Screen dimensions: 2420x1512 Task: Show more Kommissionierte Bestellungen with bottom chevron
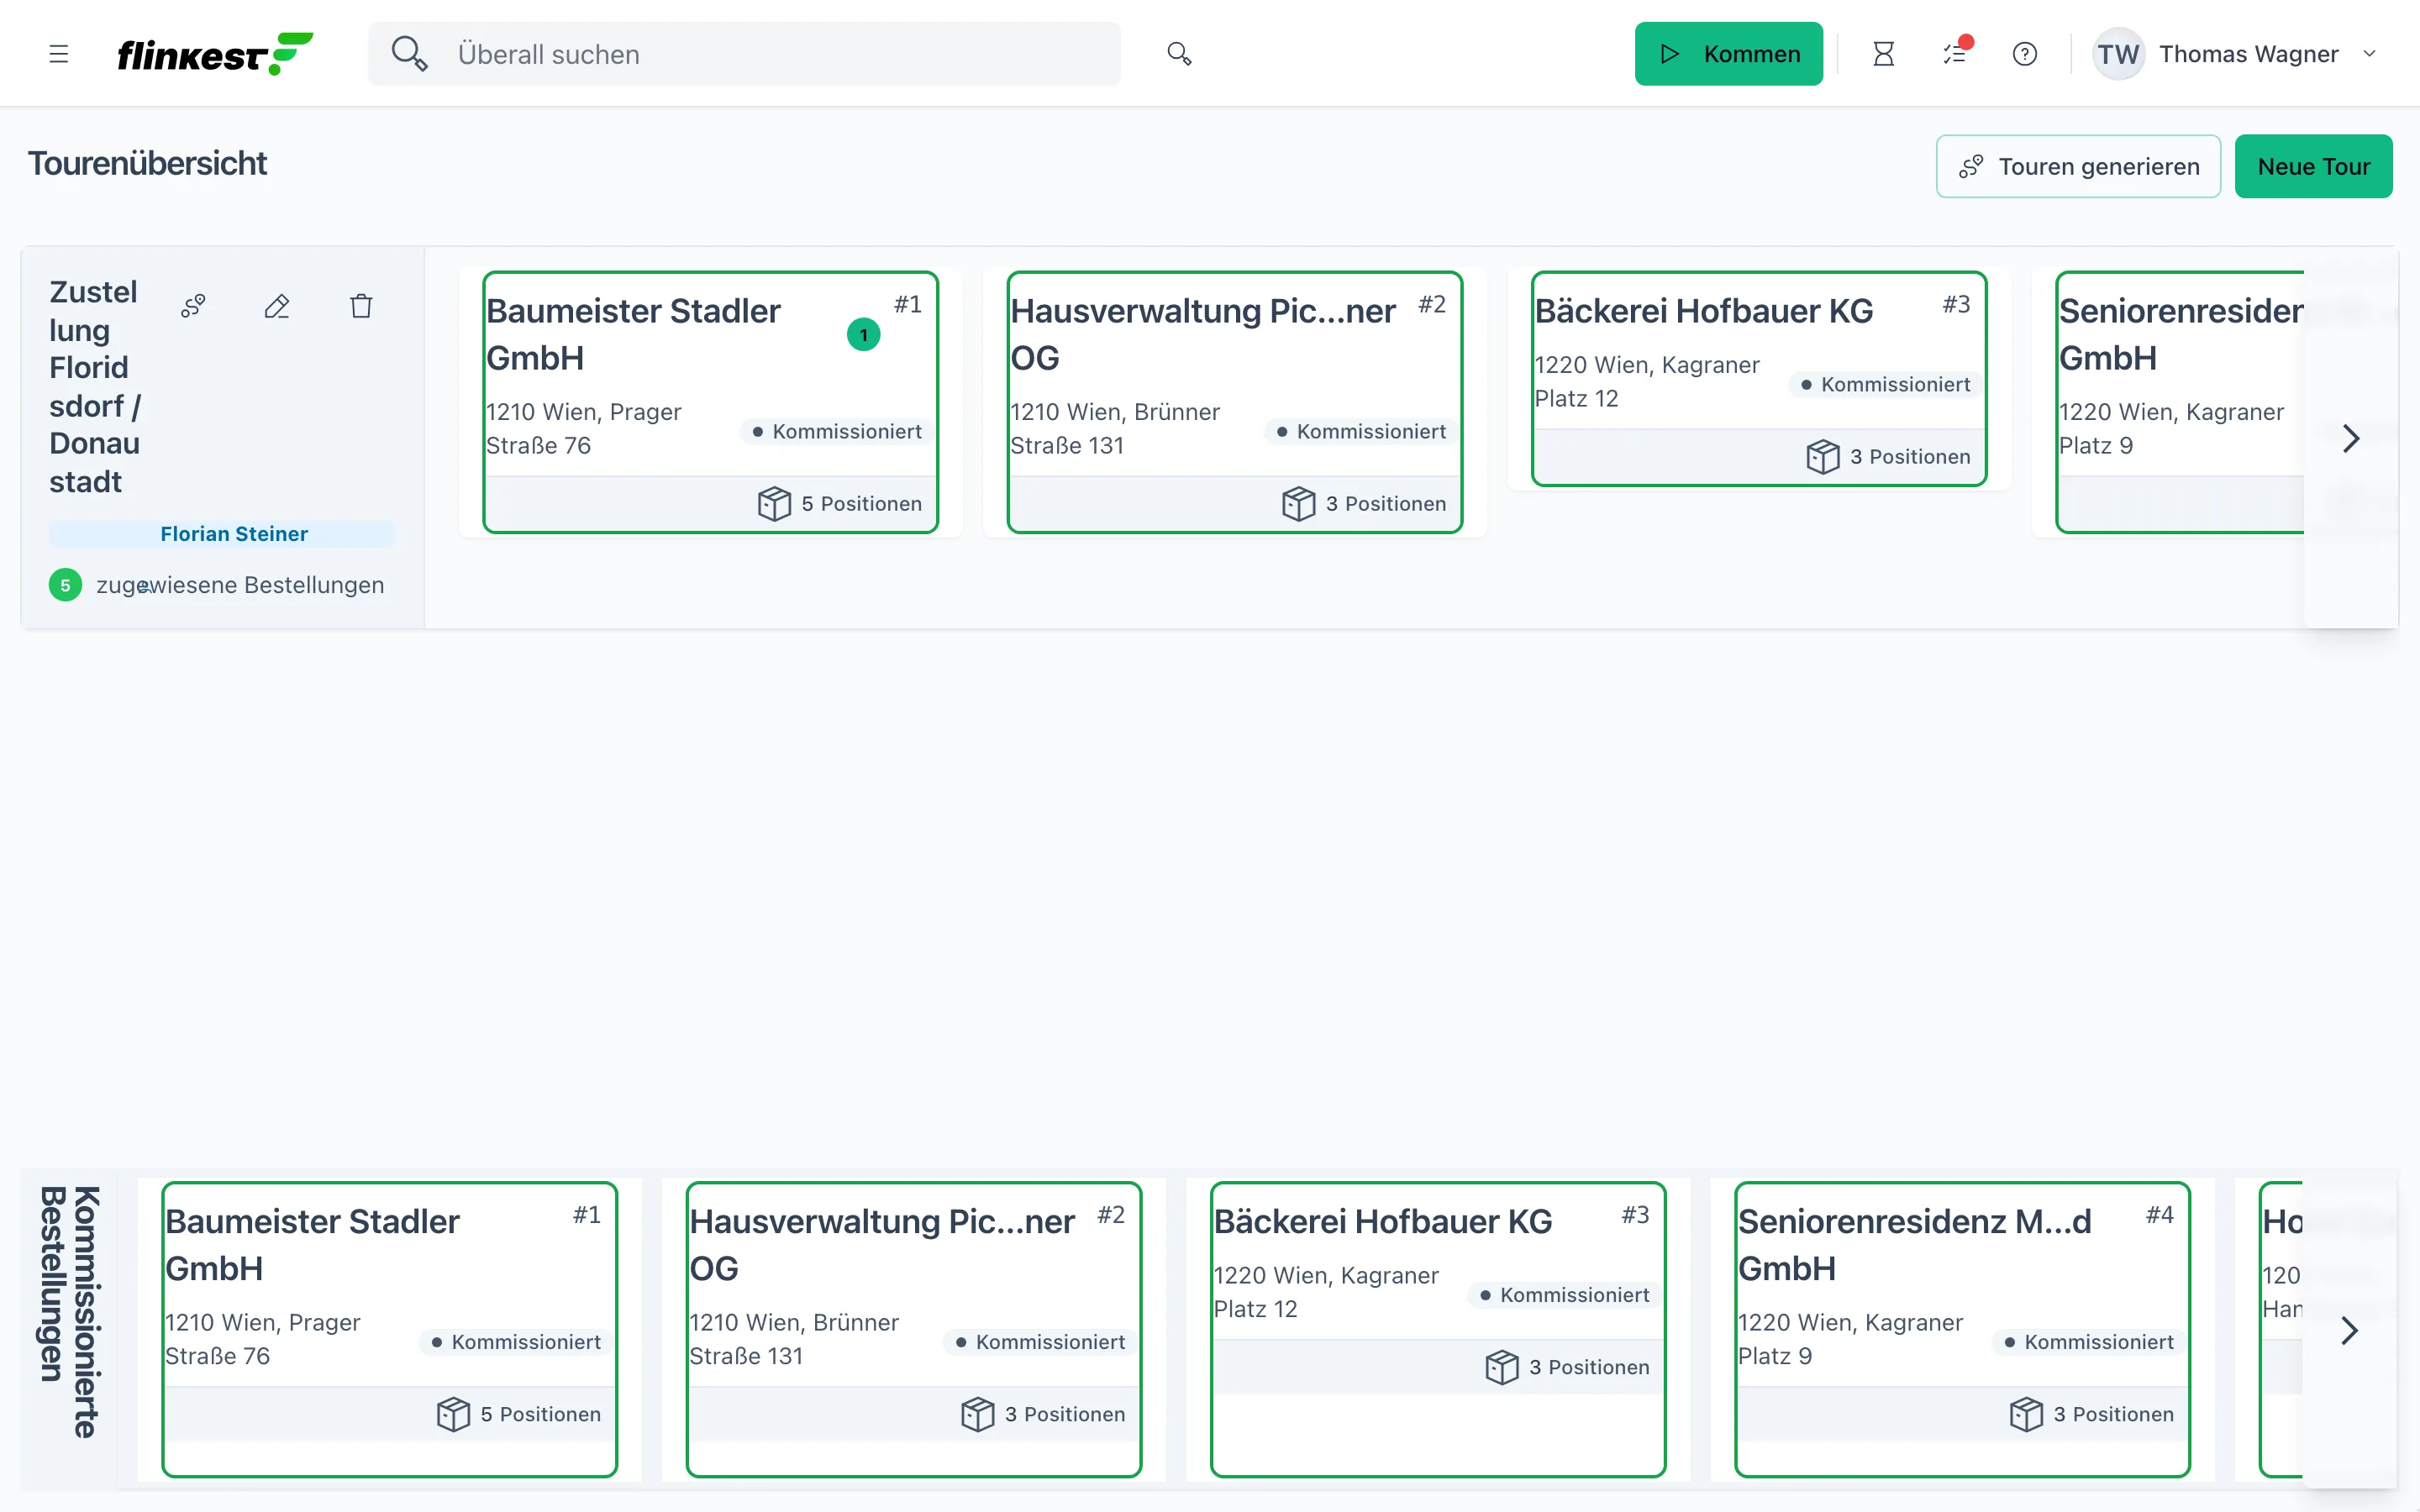(2350, 1330)
